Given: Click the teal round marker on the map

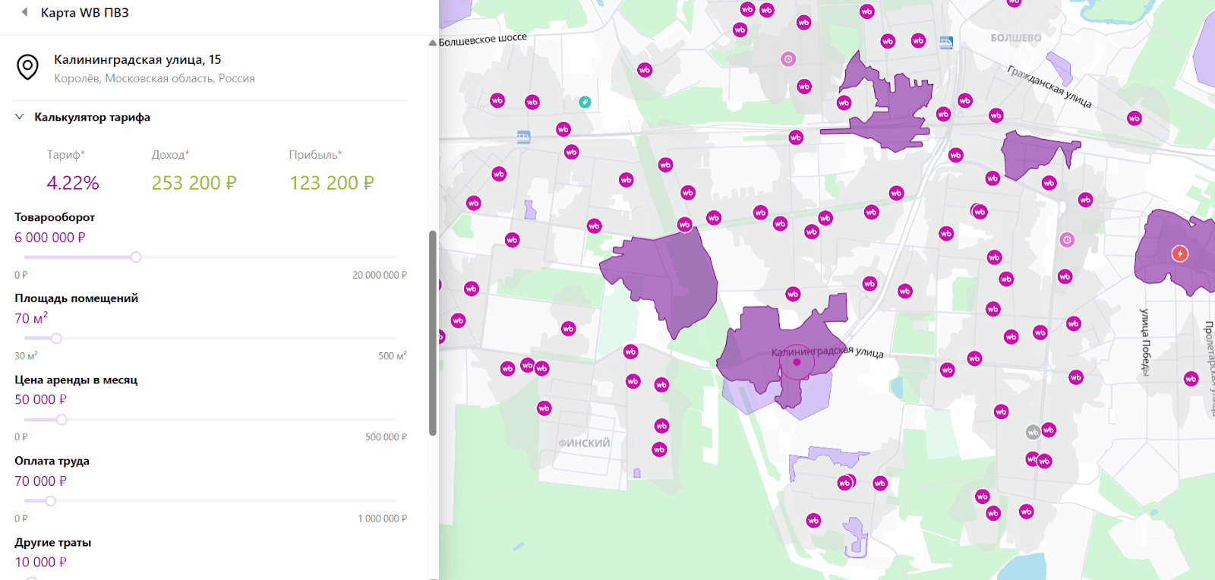Looking at the screenshot, I should click(585, 102).
